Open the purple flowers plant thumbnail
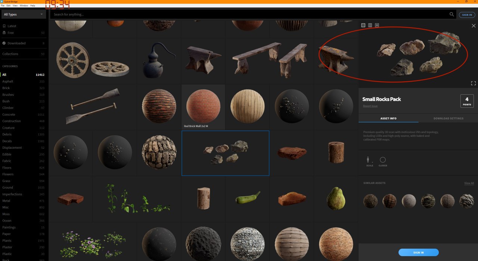 pos(93,242)
